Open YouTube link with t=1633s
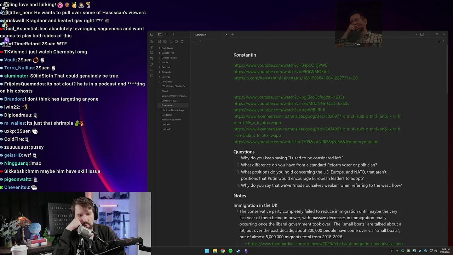Viewport: 453px width, 255px height. [289, 97]
